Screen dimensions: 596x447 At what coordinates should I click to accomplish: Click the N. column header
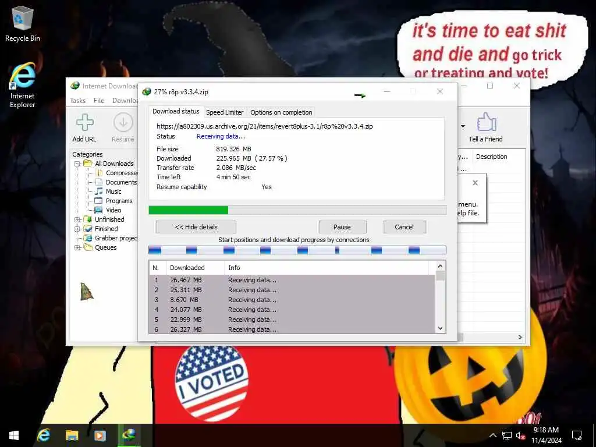[158, 268]
